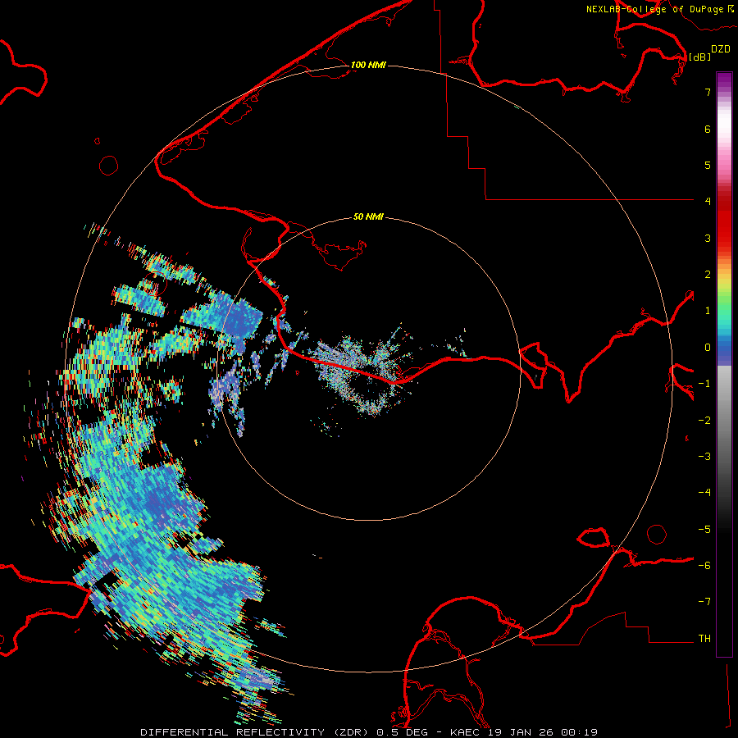Click the 6 value on the colorbar
Screen dimensions: 738x738
(708, 129)
